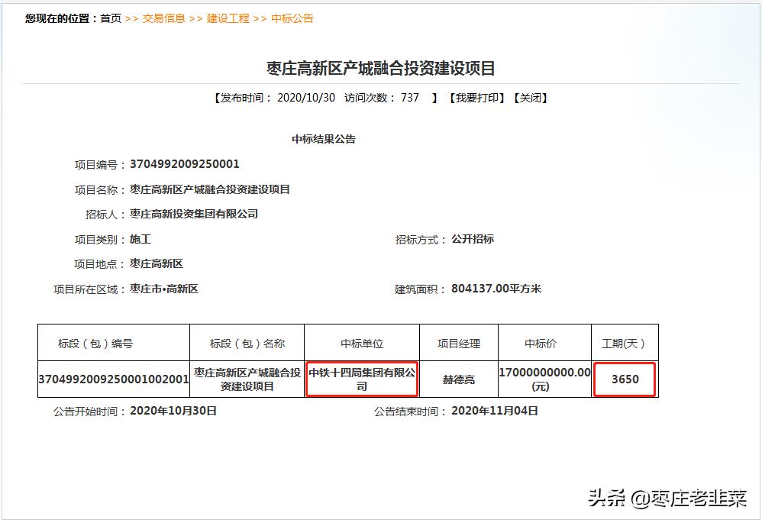
Task: Select the page title 枣庄高新区产城融合投资建设项目
Action: pos(380,68)
